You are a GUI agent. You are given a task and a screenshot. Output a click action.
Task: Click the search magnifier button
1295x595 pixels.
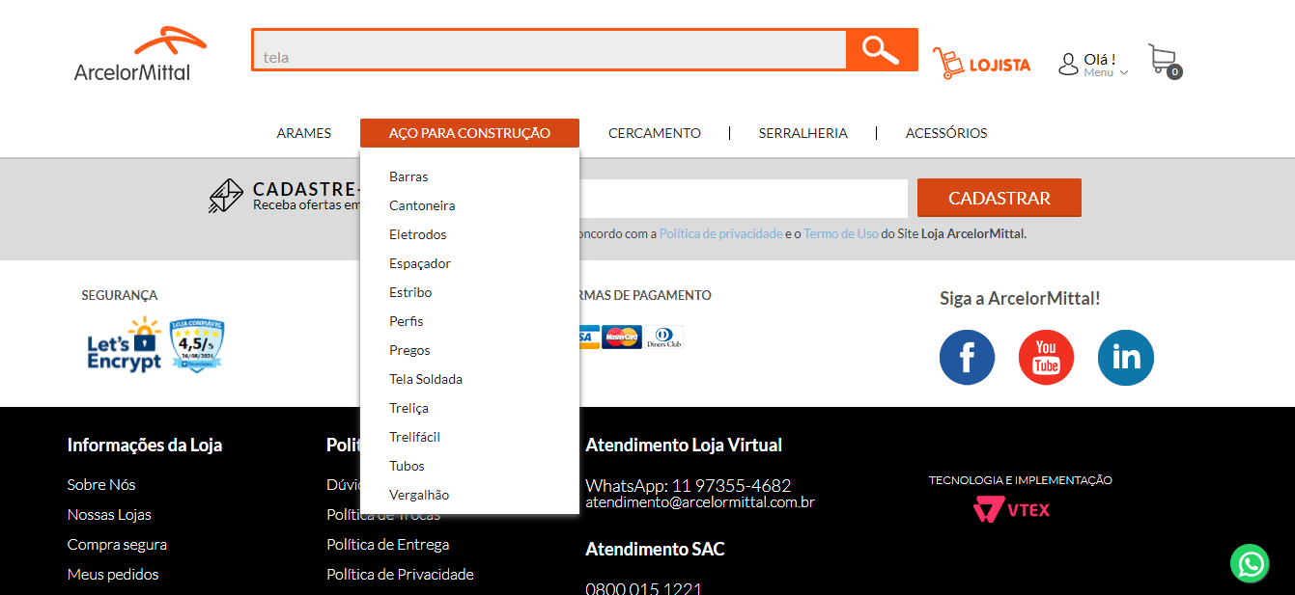[881, 49]
